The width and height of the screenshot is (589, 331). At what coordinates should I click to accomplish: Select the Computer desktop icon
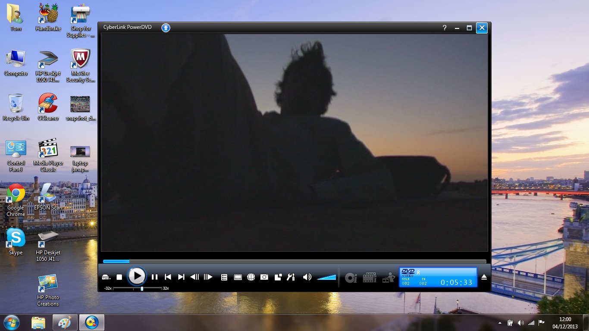(x=16, y=63)
